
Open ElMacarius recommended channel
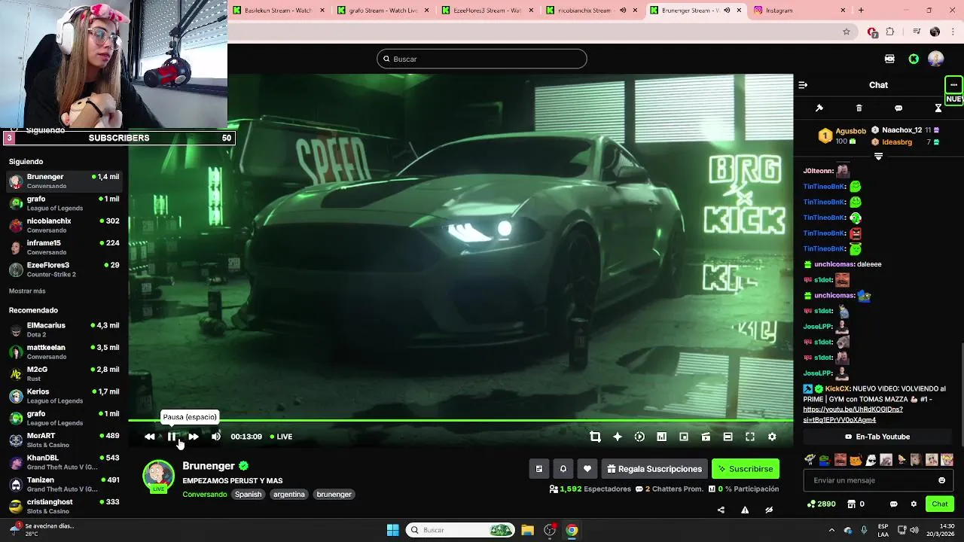click(x=65, y=330)
